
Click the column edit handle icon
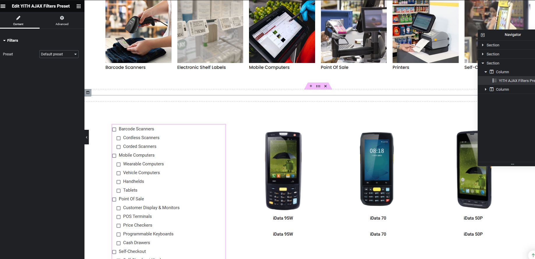click(x=88, y=92)
